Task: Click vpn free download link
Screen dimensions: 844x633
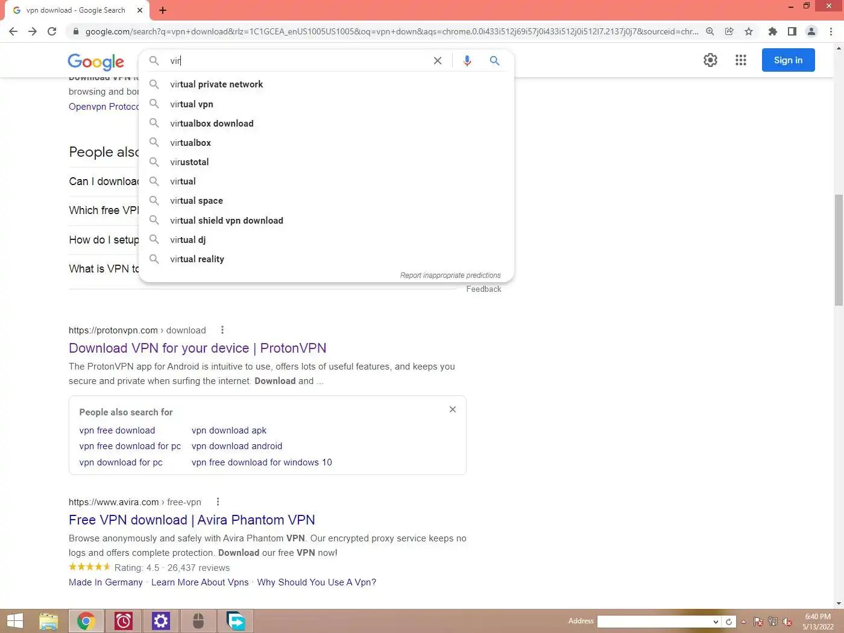Action: [x=117, y=430]
